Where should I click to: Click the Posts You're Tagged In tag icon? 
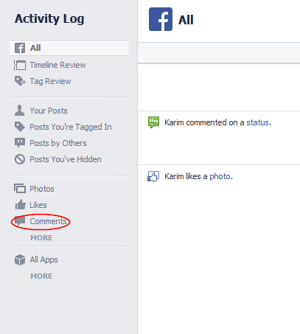coord(20,127)
